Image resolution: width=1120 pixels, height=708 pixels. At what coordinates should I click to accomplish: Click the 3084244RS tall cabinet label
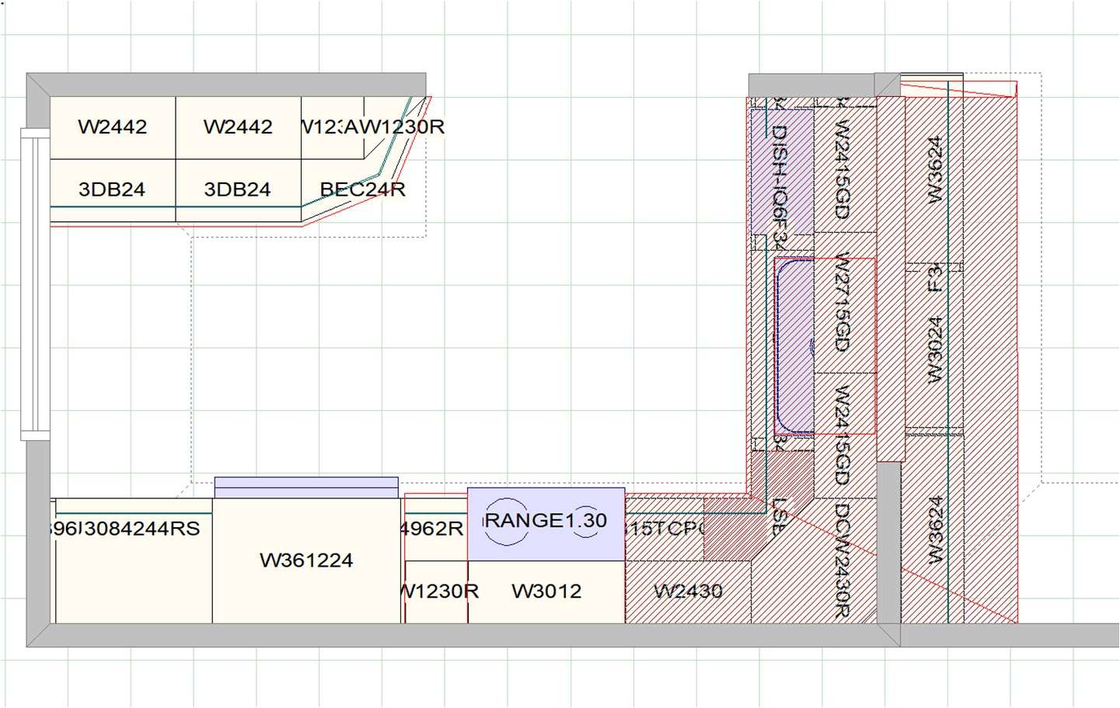(x=141, y=529)
